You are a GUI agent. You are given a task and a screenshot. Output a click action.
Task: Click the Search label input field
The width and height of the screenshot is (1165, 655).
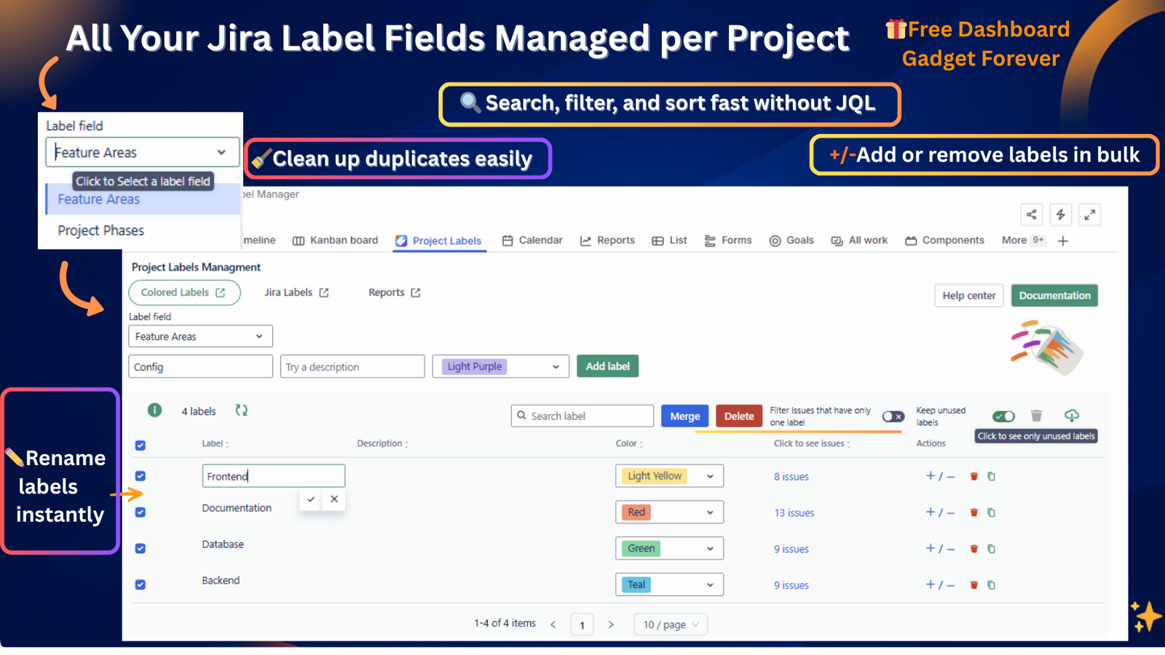pos(582,416)
